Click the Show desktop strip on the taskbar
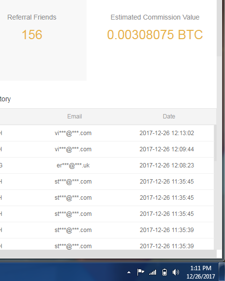 click(222, 272)
